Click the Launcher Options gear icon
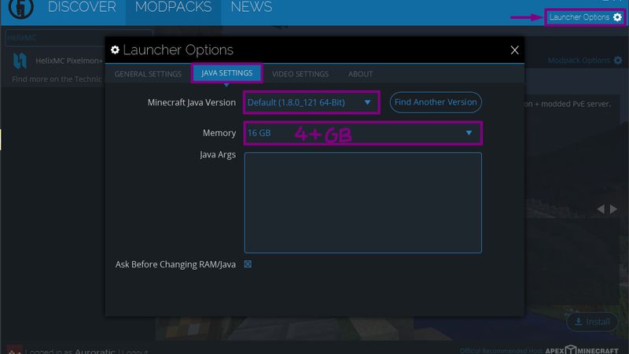This screenshot has height=354, width=629. point(617,17)
